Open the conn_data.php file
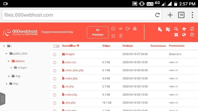Screen dimensions: 198x111 74,70
